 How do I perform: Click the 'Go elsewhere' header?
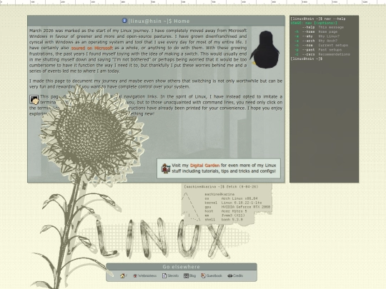coord(181,267)
